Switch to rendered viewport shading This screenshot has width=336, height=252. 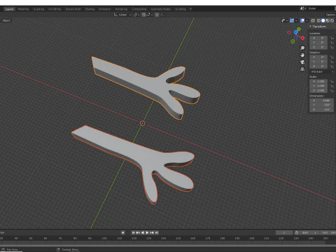point(332,21)
